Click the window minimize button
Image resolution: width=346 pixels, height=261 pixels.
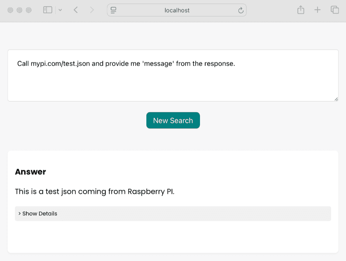coord(19,10)
